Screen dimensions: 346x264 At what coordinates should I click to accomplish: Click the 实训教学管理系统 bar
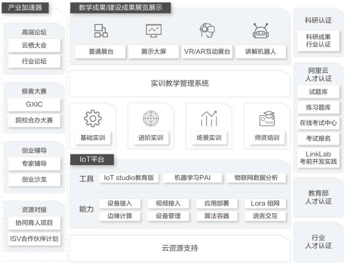180,84
